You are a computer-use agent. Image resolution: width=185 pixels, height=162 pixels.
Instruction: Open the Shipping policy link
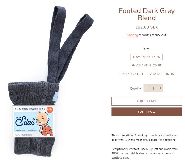(x=132, y=35)
